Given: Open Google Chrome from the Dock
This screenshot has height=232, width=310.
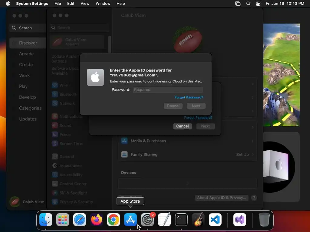Looking at the screenshot, I should coord(114,220).
